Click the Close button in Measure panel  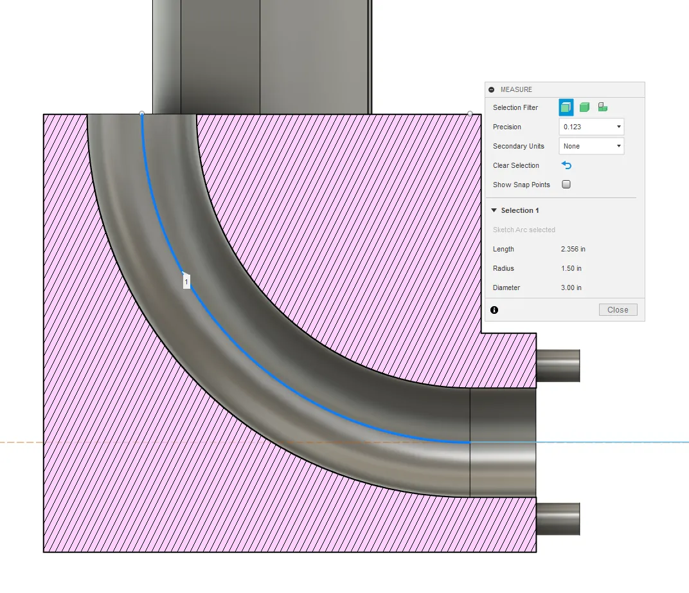(618, 310)
